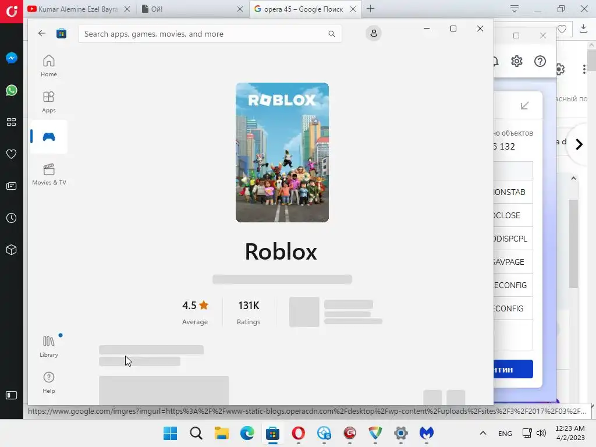Viewport: 596px width, 447px height.
Task: Close the Kumar Alemine tab
Action: click(x=127, y=9)
